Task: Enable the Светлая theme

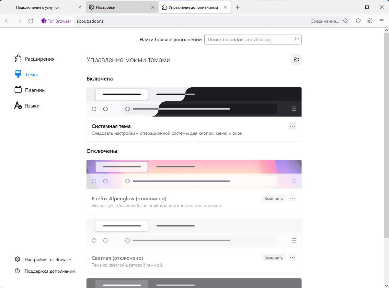Action: point(274,258)
